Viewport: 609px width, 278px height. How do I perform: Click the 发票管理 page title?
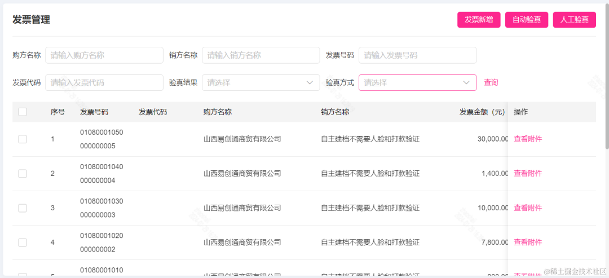coord(31,20)
